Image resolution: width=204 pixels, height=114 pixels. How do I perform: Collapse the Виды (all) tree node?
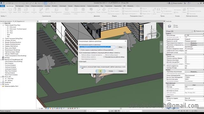coord(1,23)
